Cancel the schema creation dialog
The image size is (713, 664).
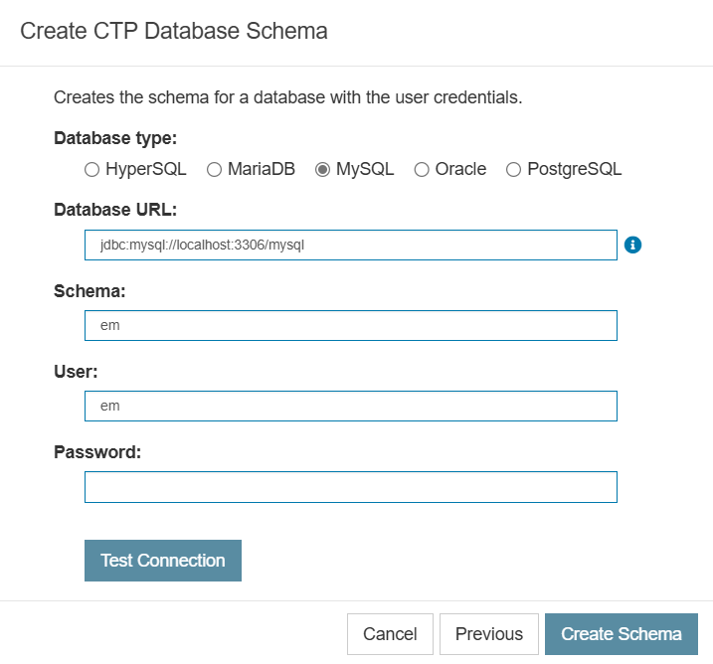(x=390, y=634)
